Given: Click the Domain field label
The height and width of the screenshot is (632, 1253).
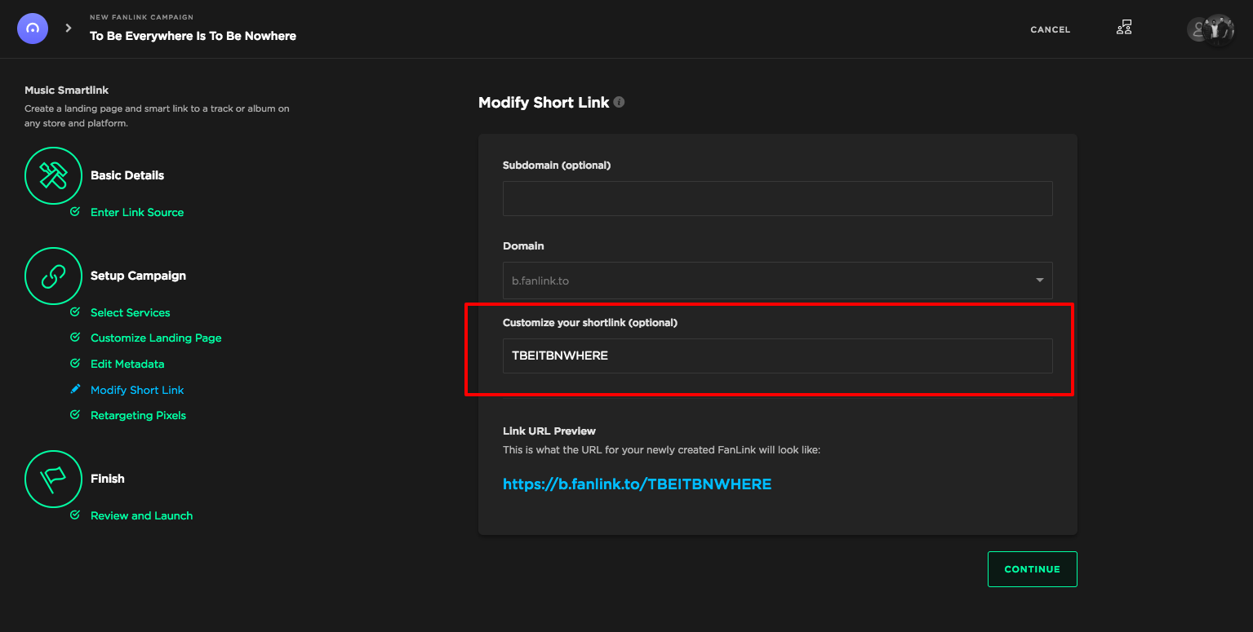Looking at the screenshot, I should [x=523, y=245].
